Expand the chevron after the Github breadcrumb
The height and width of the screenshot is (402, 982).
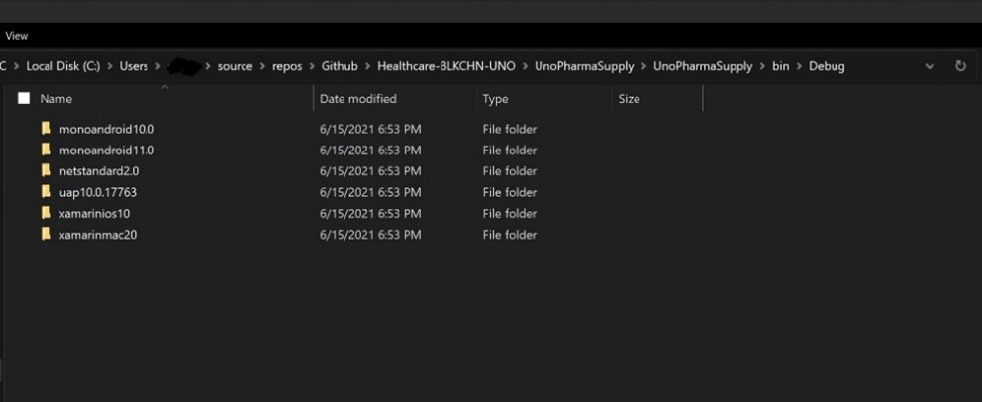367,66
